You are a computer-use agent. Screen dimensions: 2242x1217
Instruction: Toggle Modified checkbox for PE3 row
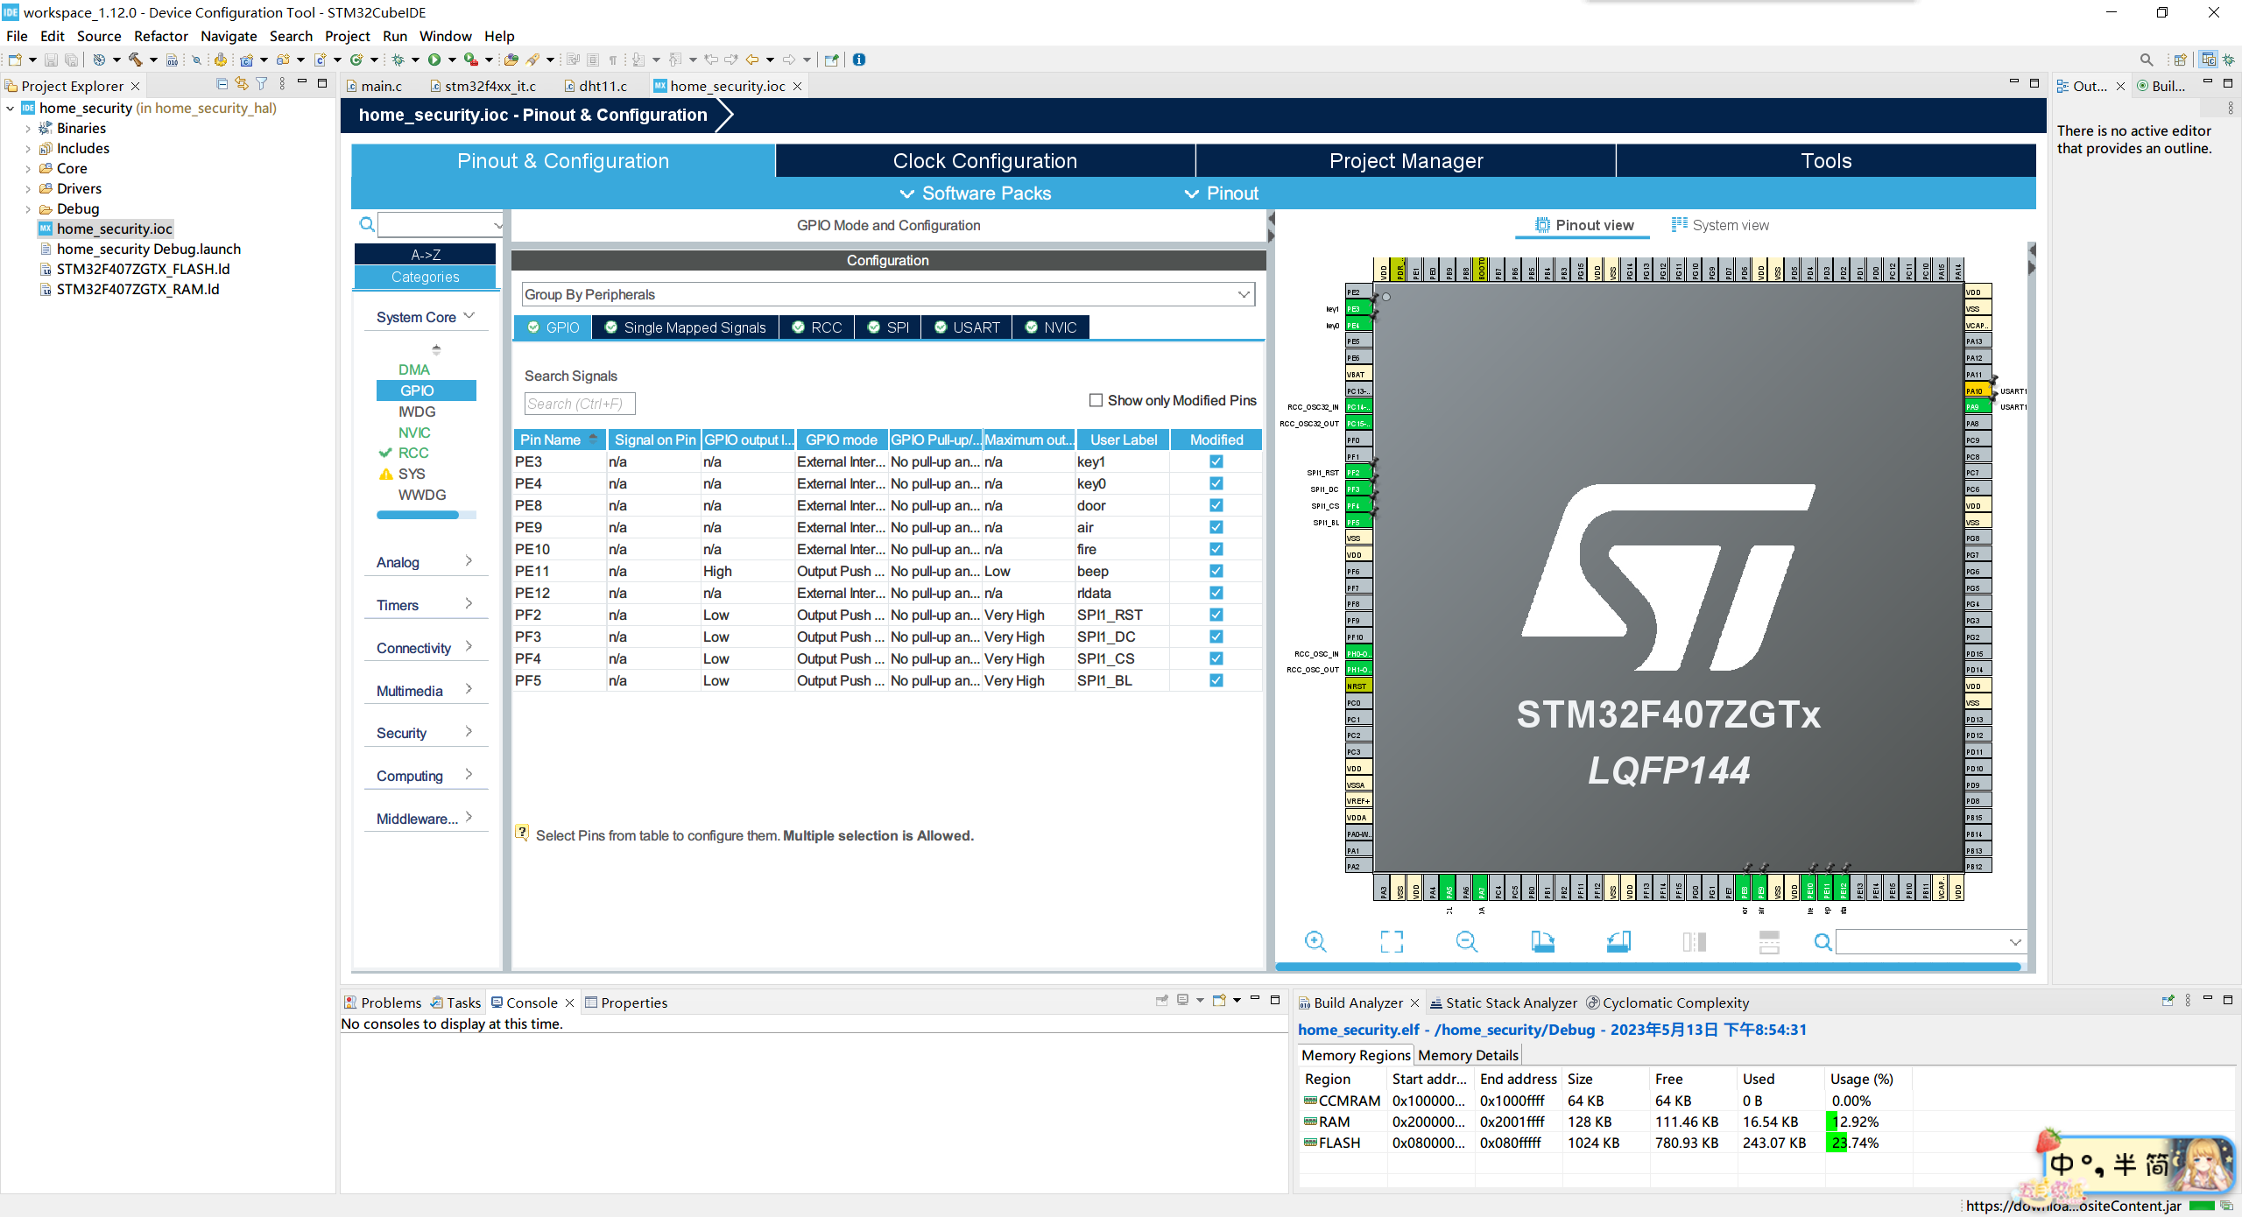tap(1216, 461)
